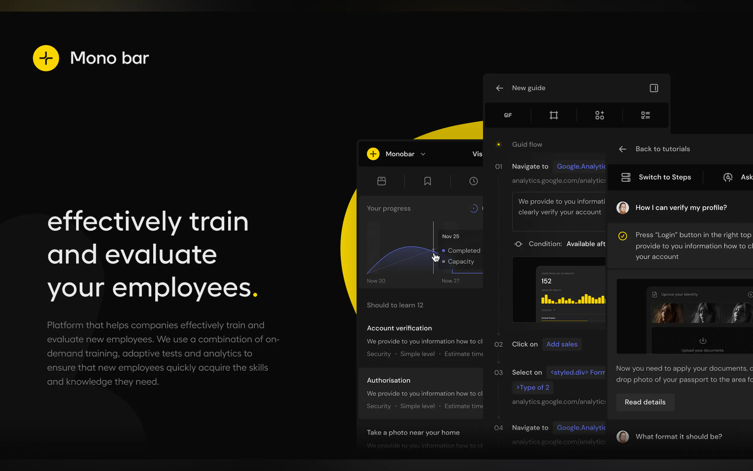Toggle the yellow checkmark on Login step
Viewport: 753px width, 471px height.
coord(623,236)
